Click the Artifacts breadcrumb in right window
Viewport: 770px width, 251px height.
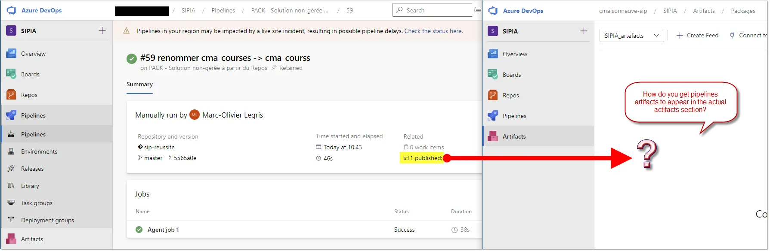pos(704,11)
